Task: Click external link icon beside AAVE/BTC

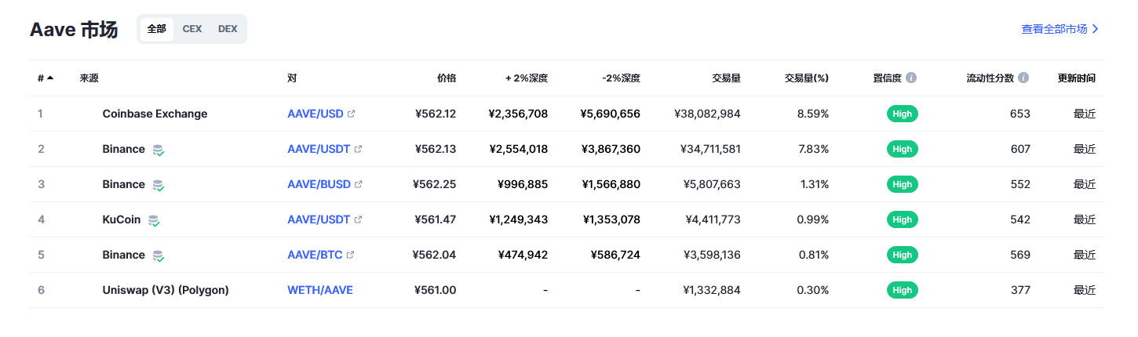Action: coord(350,255)
